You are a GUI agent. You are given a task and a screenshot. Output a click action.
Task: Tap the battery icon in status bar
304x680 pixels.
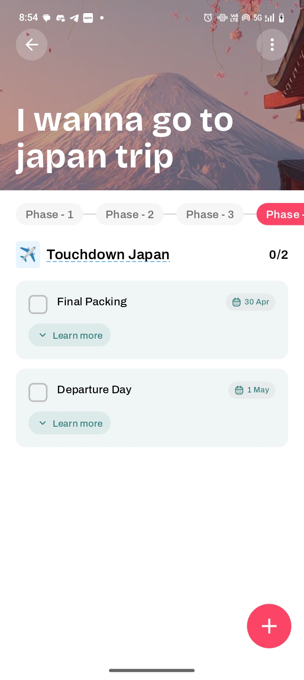click(x=282, y=18)
